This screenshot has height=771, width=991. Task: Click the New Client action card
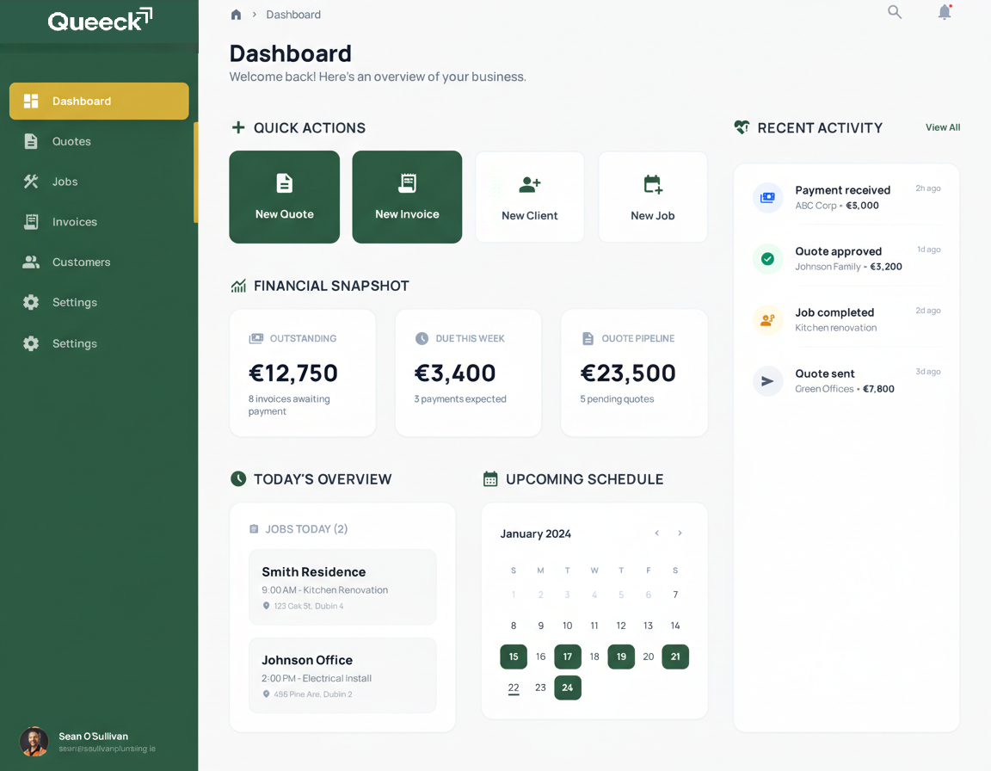529,196
